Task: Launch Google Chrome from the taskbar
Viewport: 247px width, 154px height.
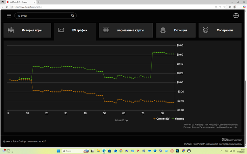Action: (121, 151)
